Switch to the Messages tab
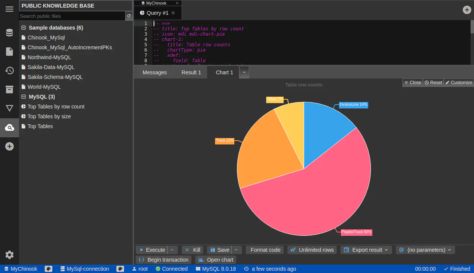 [154, 72]
